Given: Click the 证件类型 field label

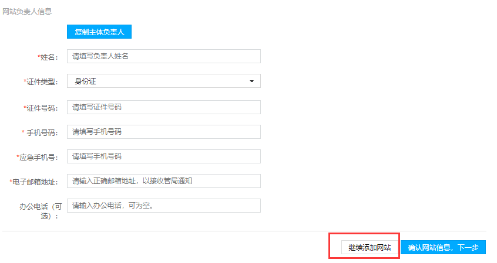Looking at the screenshot, I should tap(41, 82).
